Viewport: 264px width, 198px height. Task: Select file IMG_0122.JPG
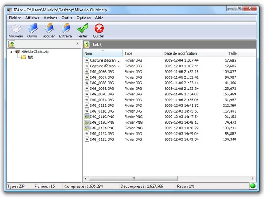[102, 134]
